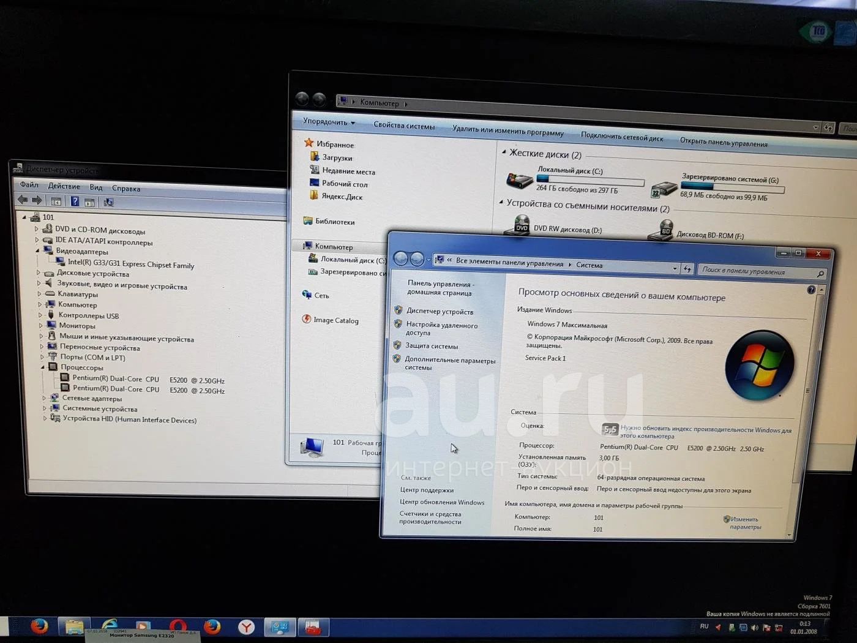Open Рабочий стол in sidebar
Image resolution: width=857 pixels, height=643 pixels.
(345, 184)
